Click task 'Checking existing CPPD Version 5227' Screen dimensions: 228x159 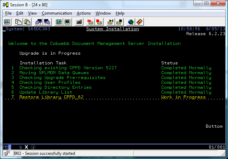[68, 68]
